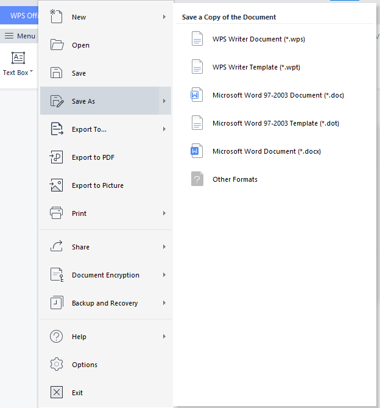Choose Exit from the file menu

point(77,393)
